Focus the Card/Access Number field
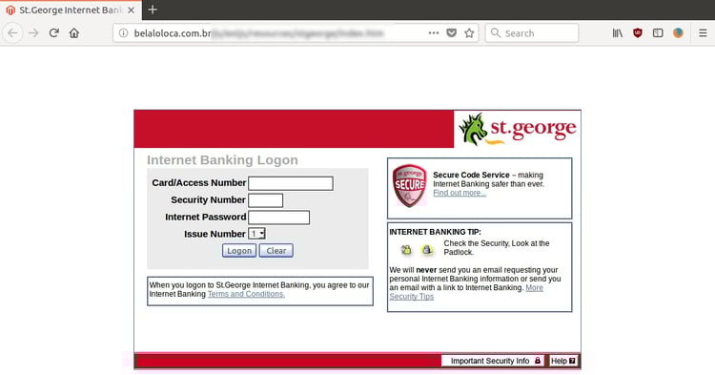This screenshot has width=715, height=375. 291,183
